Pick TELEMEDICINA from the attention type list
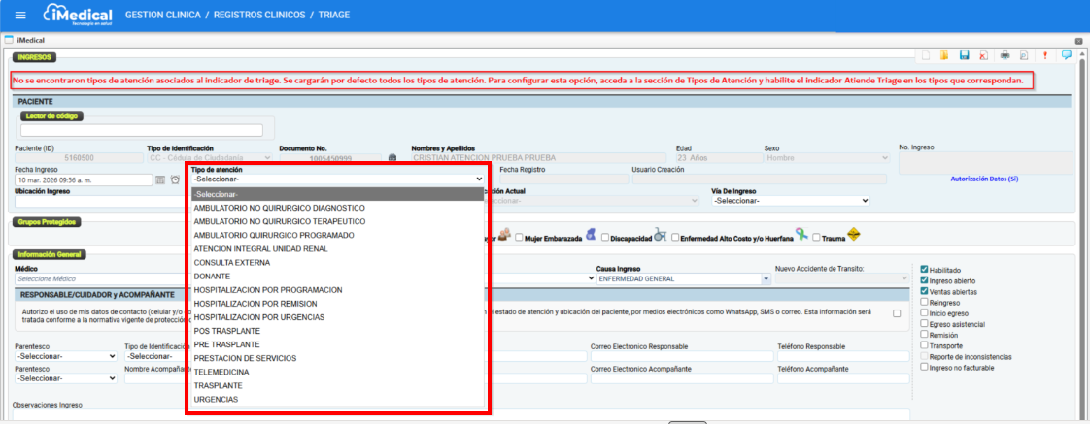 [221, 372]
